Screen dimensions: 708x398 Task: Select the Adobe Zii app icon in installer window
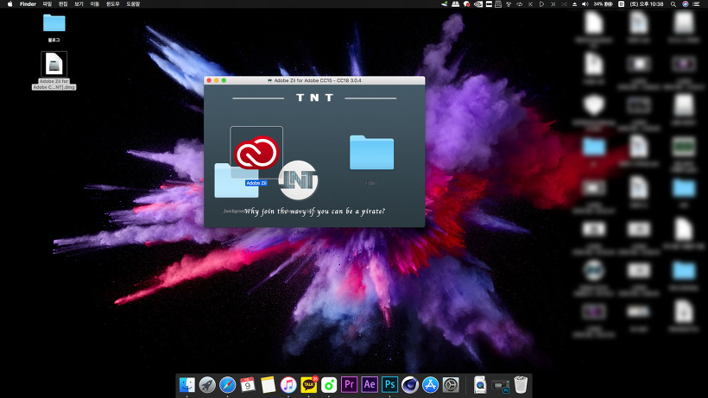click(256, 153)
